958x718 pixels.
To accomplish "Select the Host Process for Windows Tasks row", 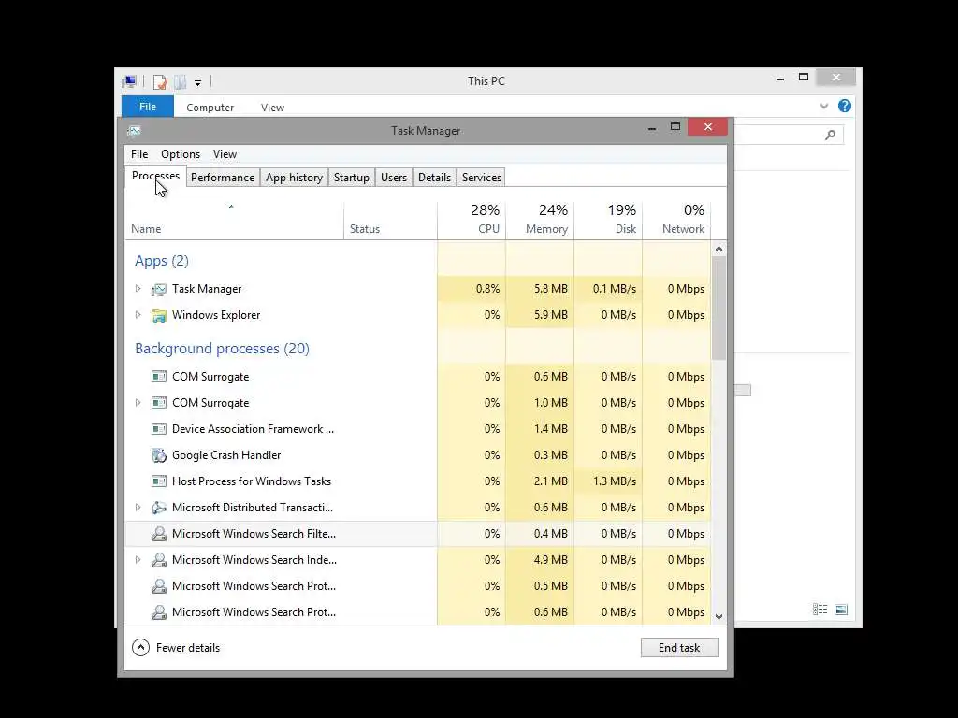I will coord(418,481).
